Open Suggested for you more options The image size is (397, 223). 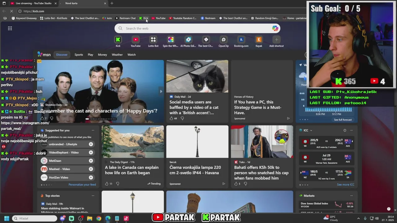93,130
